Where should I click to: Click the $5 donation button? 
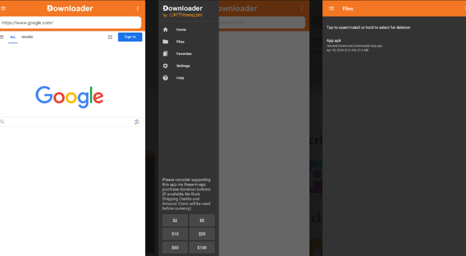tap(202, 220)
